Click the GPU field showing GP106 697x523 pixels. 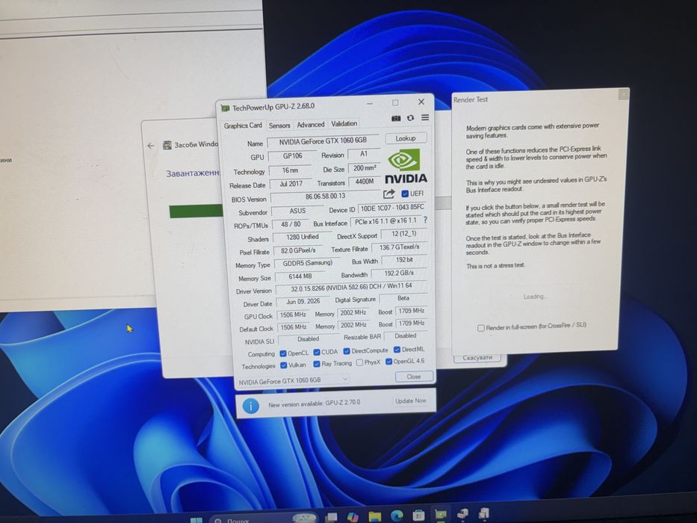tap(292, 156)
